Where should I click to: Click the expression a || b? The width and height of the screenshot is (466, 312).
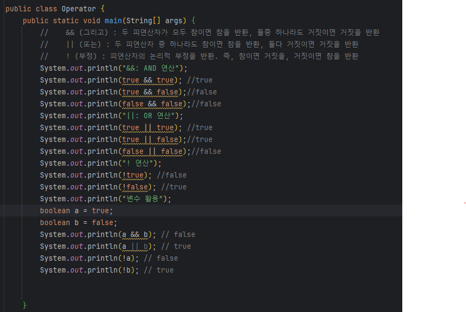(x=135, y=247)
